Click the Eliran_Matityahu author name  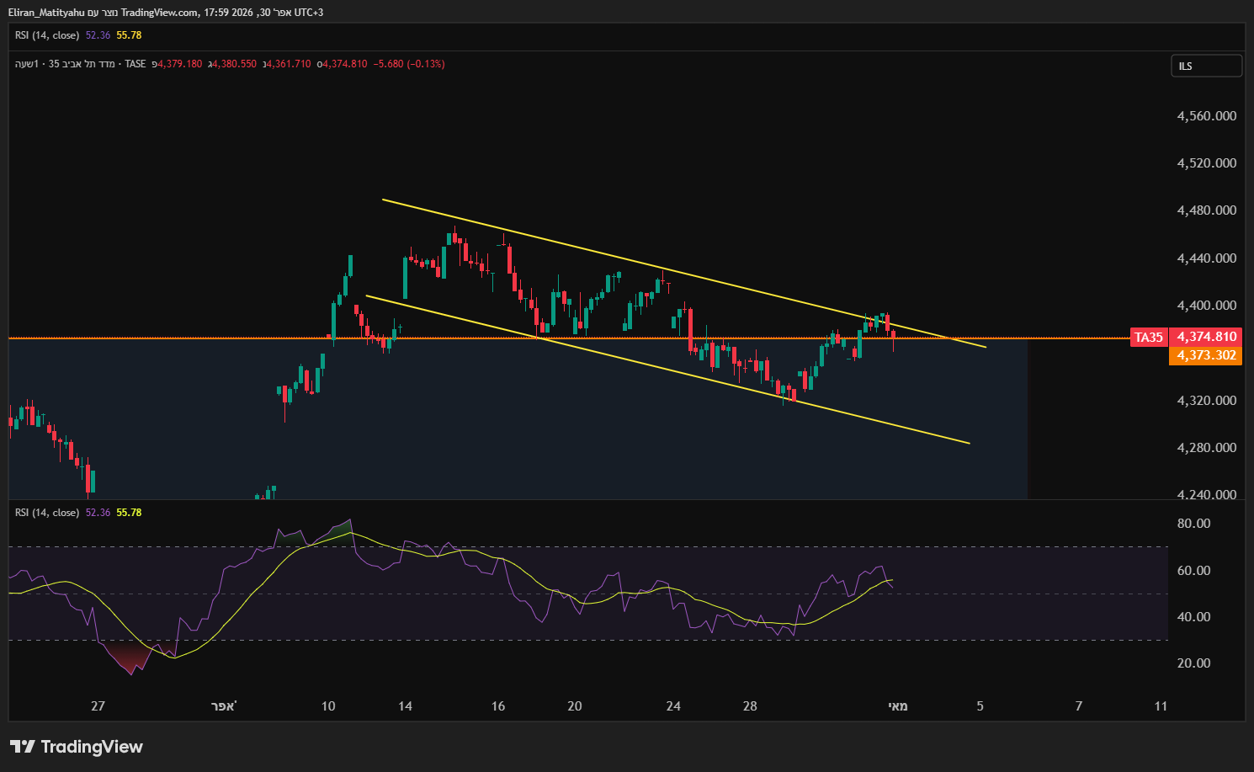coord(46,13)
